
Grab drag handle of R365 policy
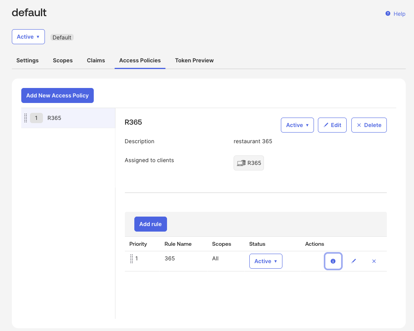pos(26,118)
